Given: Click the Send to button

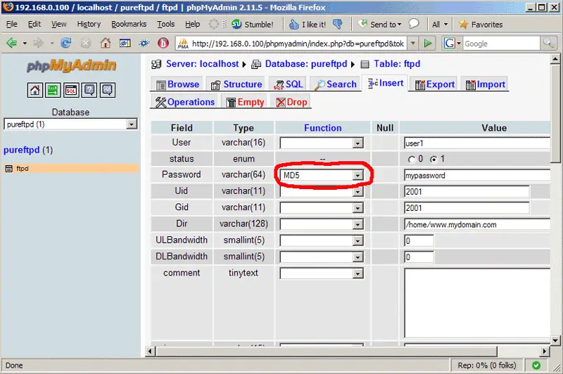Looking at the screenshot, I should (380, 24).
